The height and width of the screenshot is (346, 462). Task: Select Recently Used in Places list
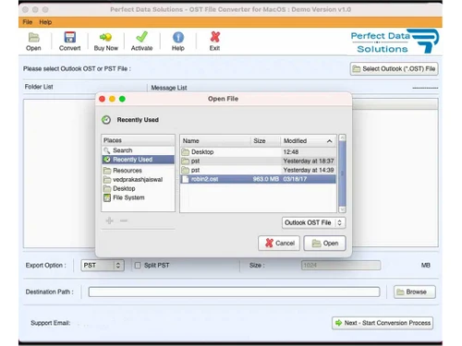pyautogui.click(x=138, y=160)
